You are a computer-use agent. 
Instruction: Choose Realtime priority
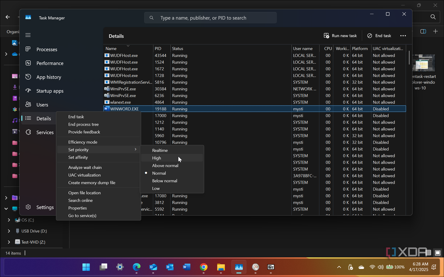pos(172,150)
